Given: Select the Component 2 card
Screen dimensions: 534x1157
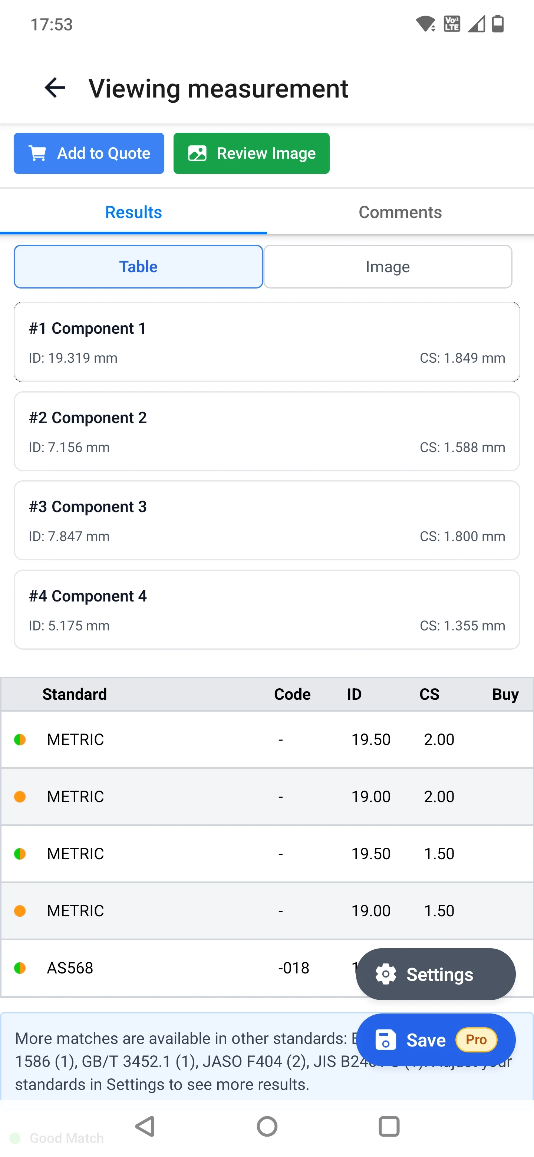Looking at the screenshot, I should pyautogui.click(x=267, y=431).
